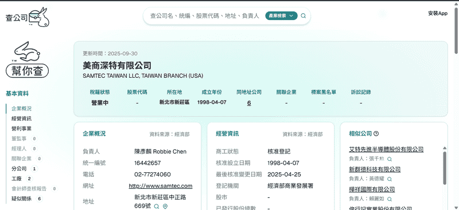Click the 稅籍狀態 value 營業中
Image resolution: width=459 pixels, height=210 pixels.
[x=100, y=103]
